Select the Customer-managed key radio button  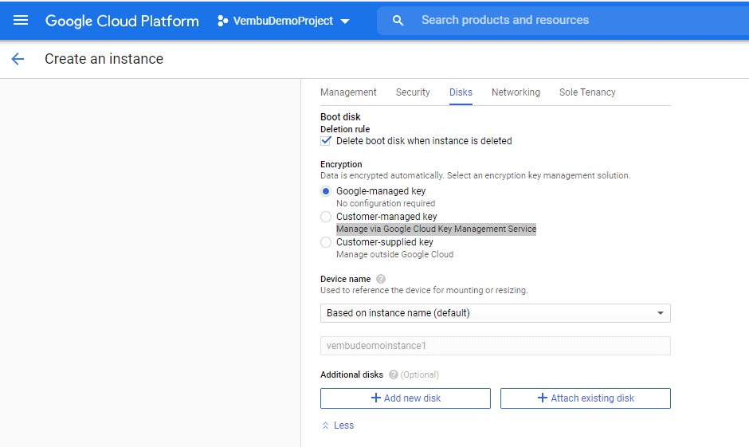pos(326,217)
